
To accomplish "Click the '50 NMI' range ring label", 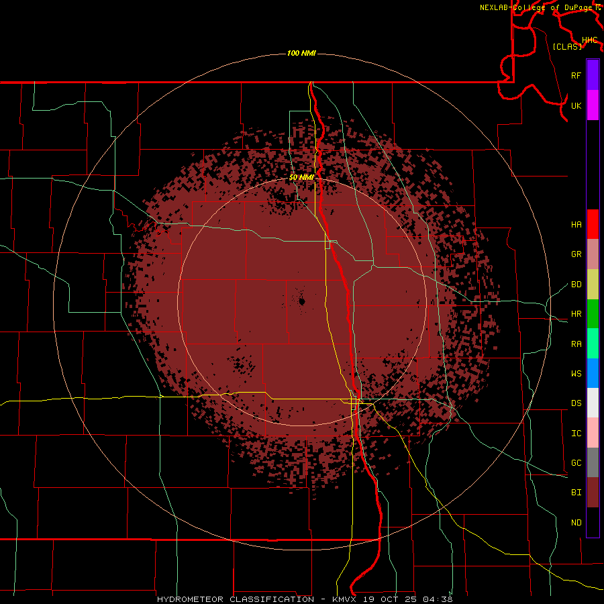I will point(301,177).
